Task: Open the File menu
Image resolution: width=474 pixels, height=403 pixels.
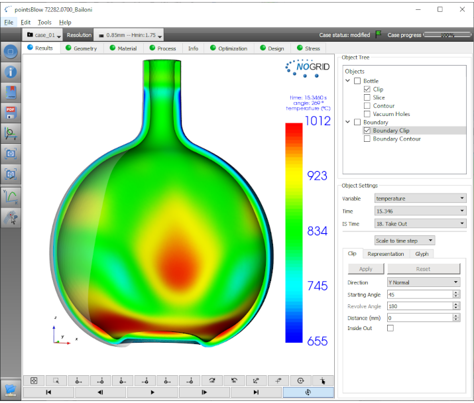Action: (x=9, y=23)
